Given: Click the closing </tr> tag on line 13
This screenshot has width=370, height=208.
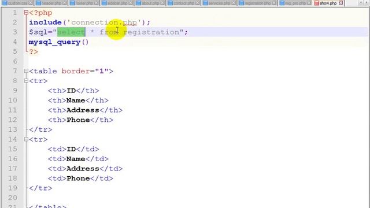Looking at the screenshot, I should coord(40,129).
